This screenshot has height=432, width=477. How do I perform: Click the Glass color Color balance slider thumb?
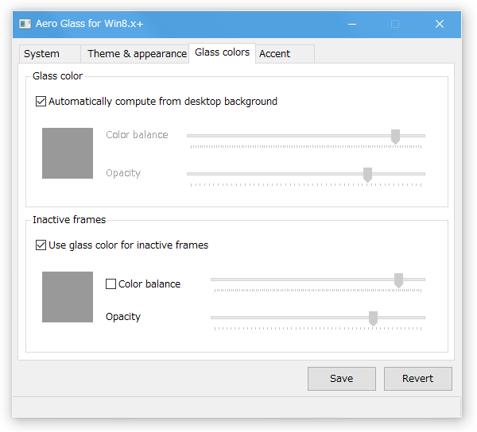coord(395,137)
